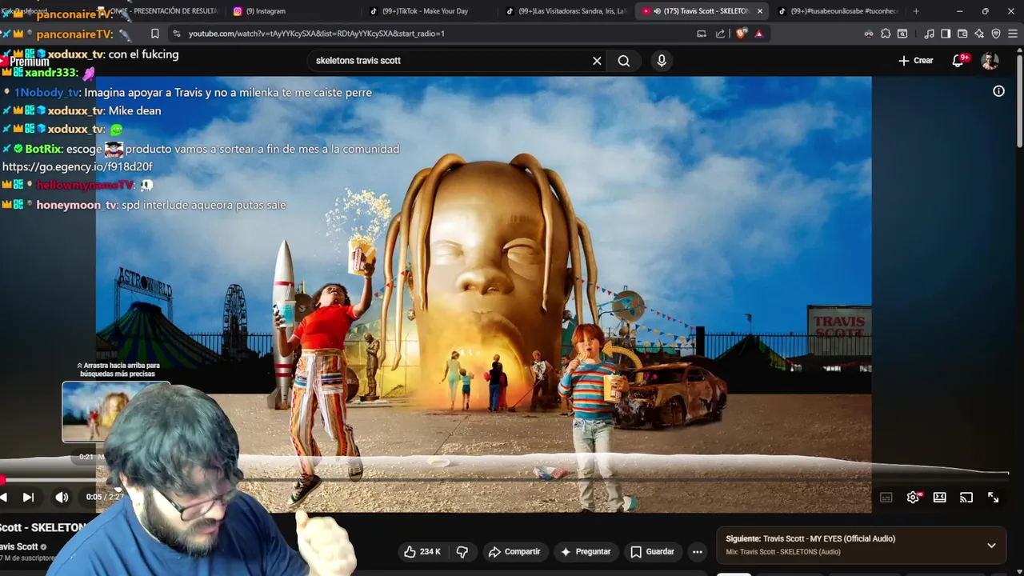The width and height of the screenshot is (1024, 576).
Task: Start voice search with microphone icon
Action: click(x=662, y=61)
